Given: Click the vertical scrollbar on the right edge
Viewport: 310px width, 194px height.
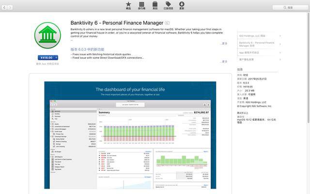Looking at the screenshot, I should [309, 68].
